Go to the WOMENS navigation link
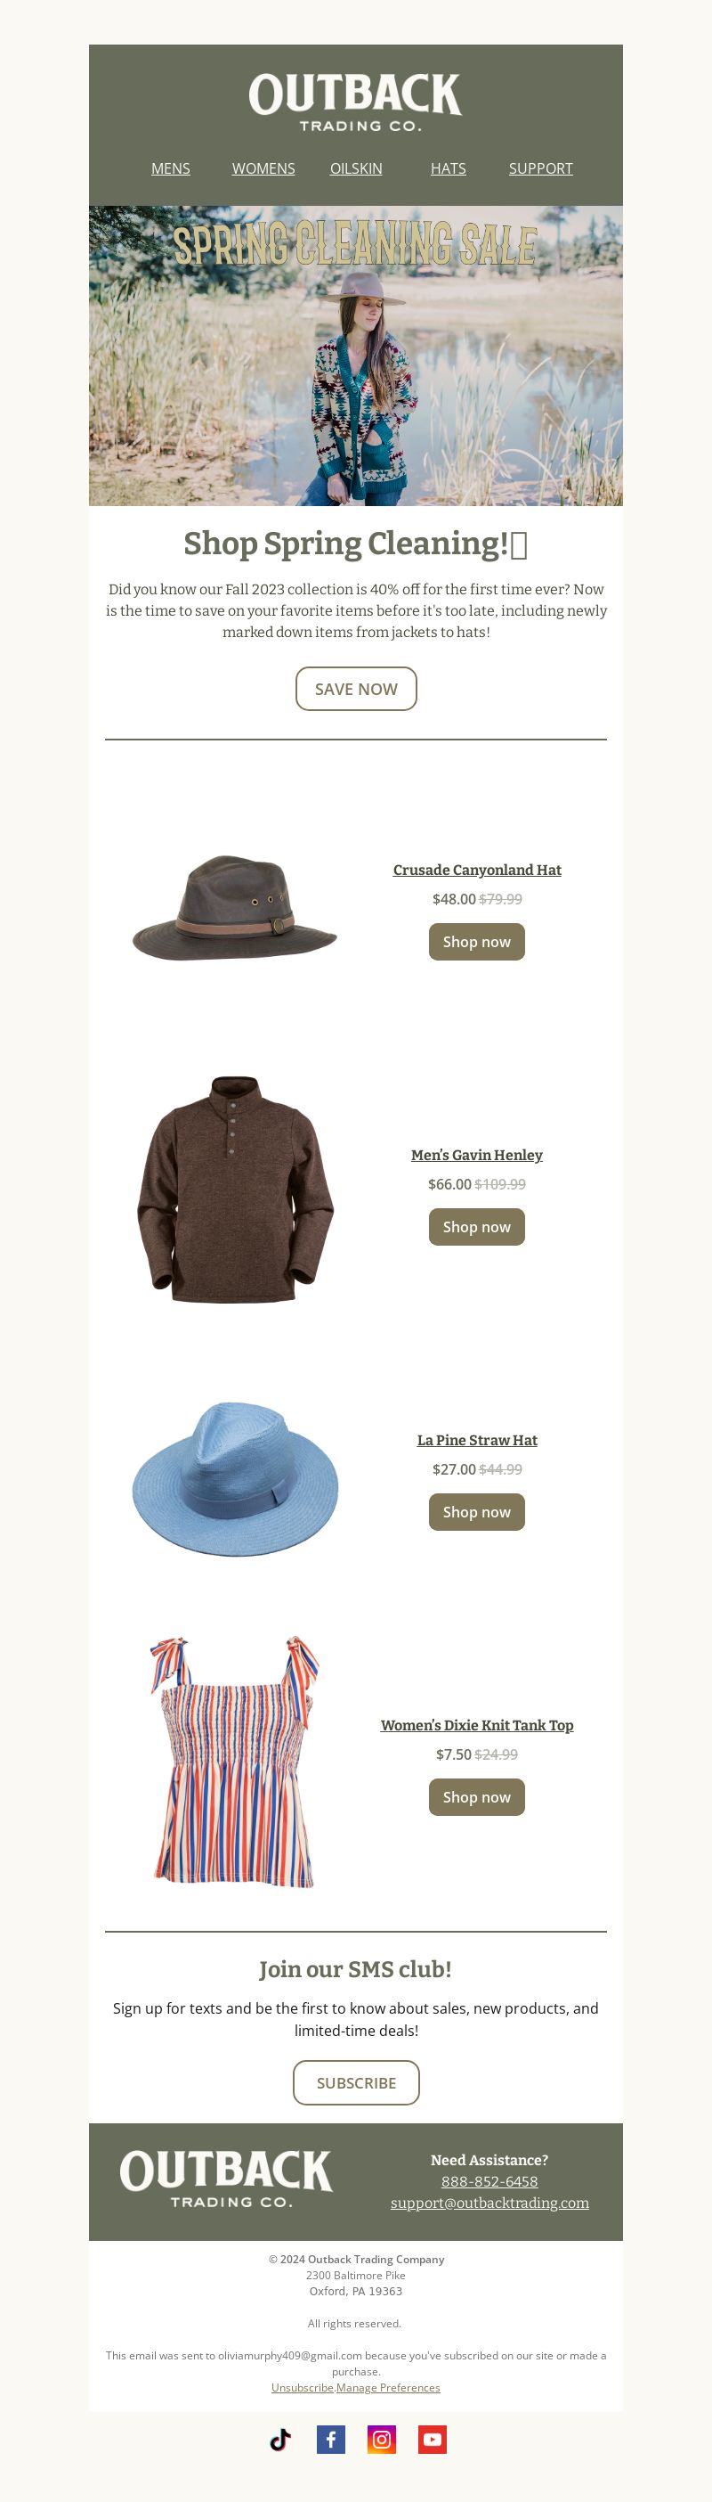 click(x=263, y=169)
